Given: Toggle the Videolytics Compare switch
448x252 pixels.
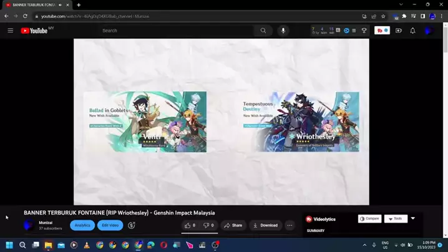Looking at the screenshot, I should coord(369,219).
